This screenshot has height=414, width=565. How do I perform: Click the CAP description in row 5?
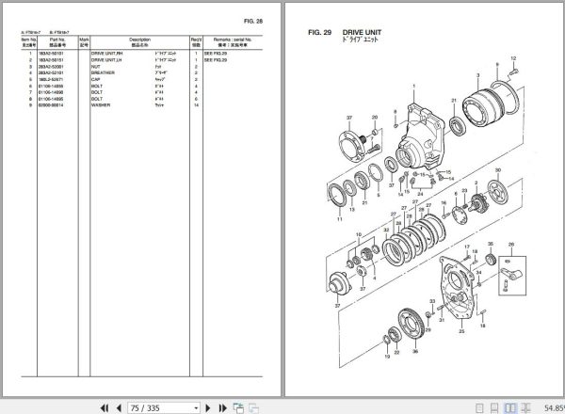point(95,79)
